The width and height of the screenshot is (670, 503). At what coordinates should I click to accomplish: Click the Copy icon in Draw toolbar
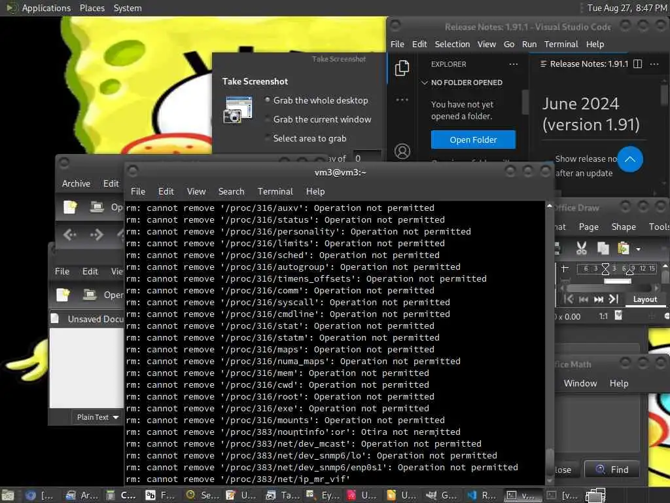point(603,248)
